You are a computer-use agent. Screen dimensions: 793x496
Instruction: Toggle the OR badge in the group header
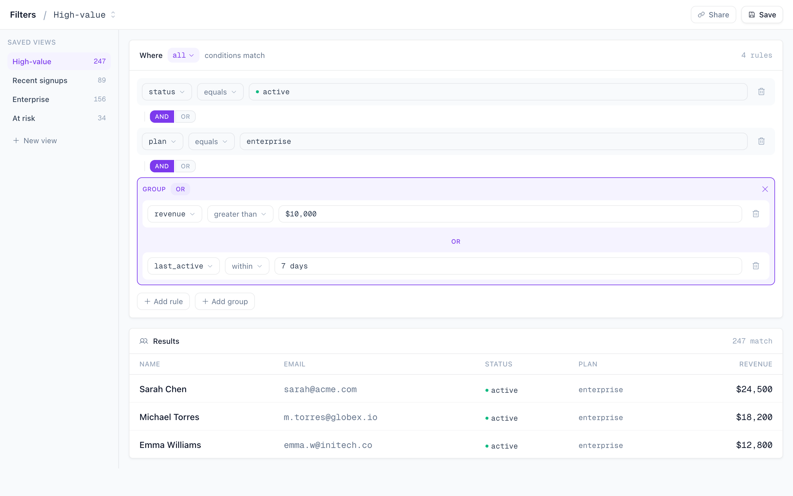coord(181,189)
